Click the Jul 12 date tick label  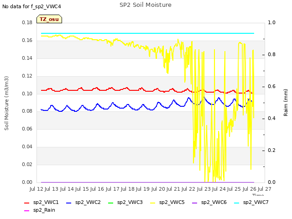36,189
